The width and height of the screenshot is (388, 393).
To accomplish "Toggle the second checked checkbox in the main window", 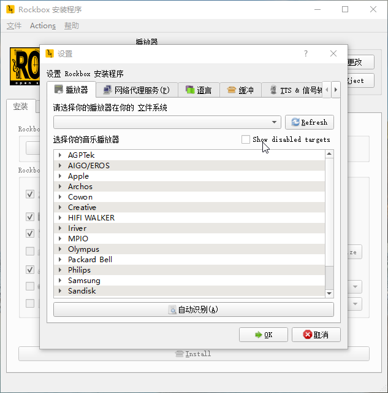I will click(30, 217).
